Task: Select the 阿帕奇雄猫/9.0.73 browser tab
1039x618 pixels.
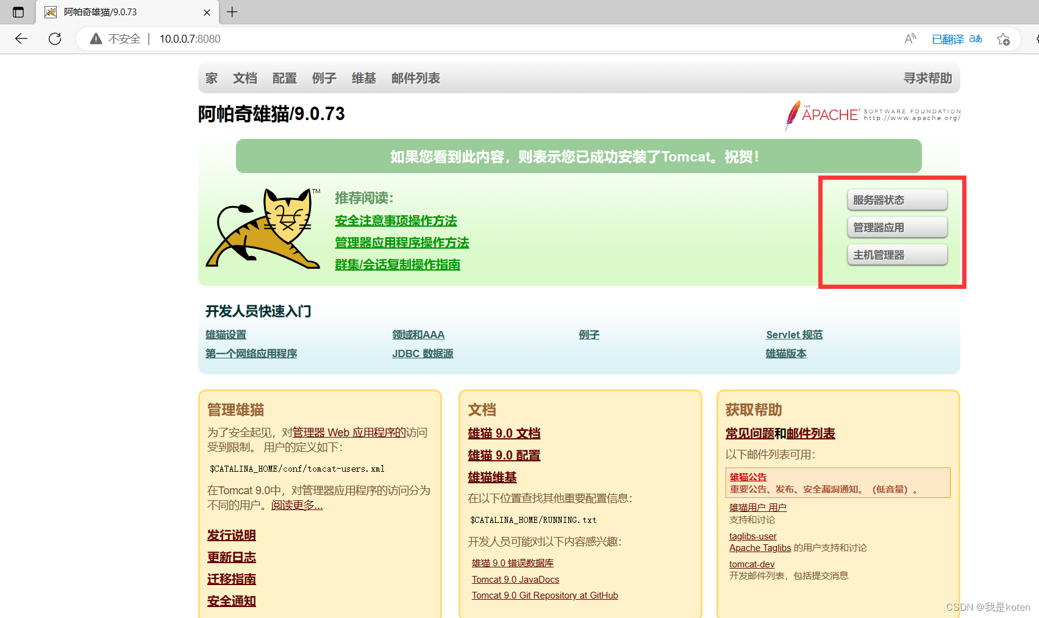Action: pyautogui.click(x=127, y=12)
